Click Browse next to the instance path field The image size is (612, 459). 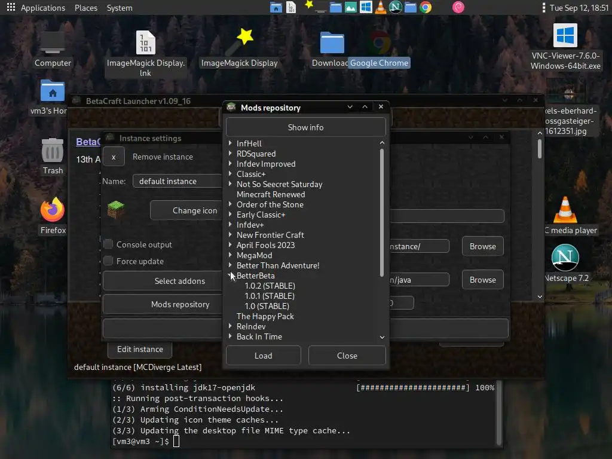click(483, 246)
